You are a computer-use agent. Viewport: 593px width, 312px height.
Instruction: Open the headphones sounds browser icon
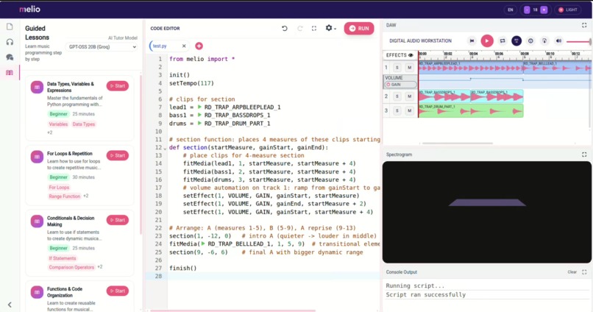pos(10,42)
